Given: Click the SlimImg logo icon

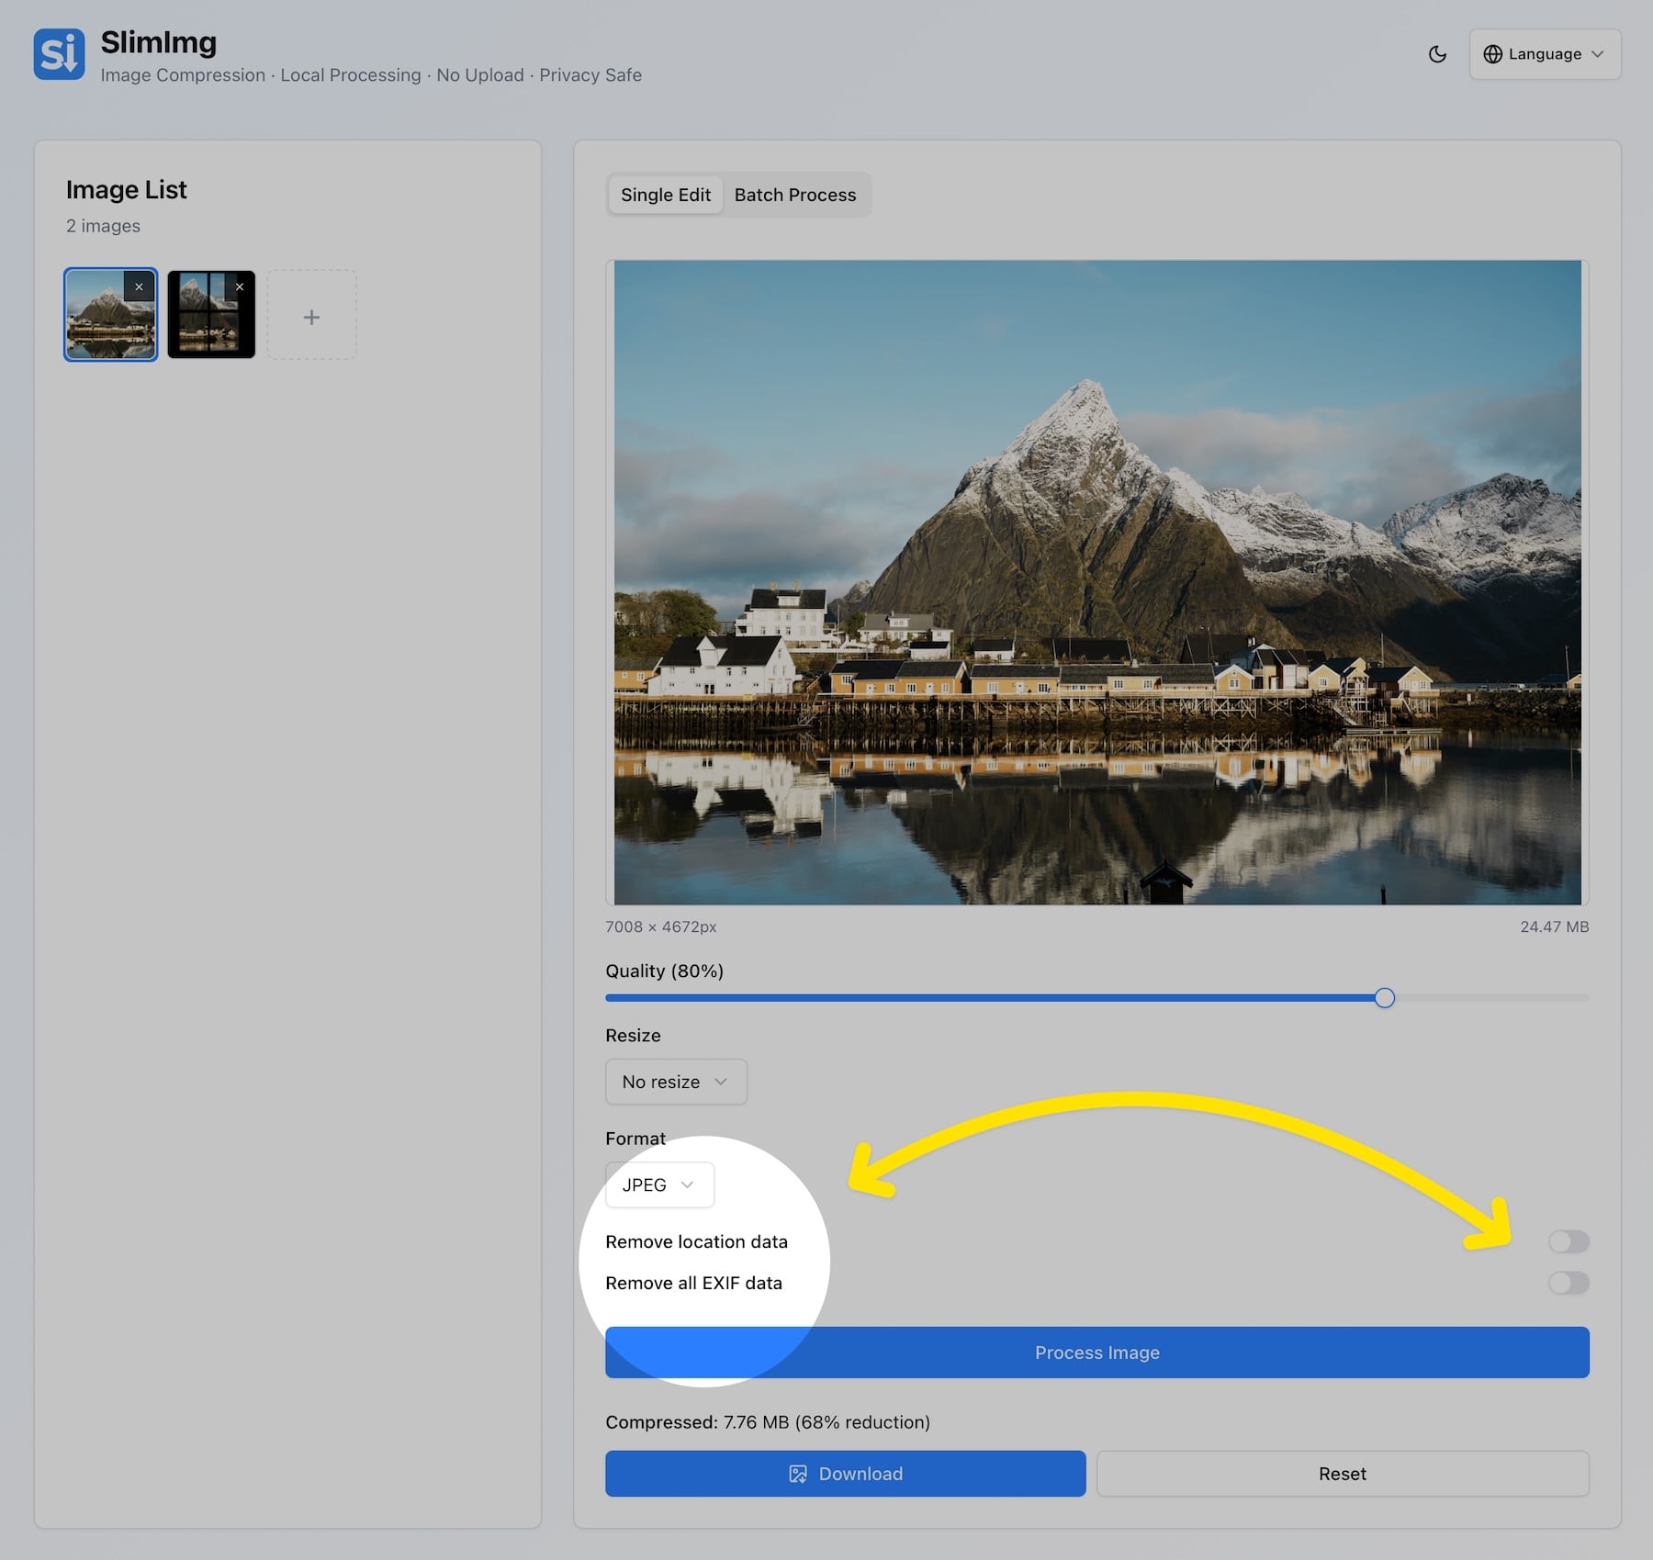Looking at the screenshot, I should point(58,53).
